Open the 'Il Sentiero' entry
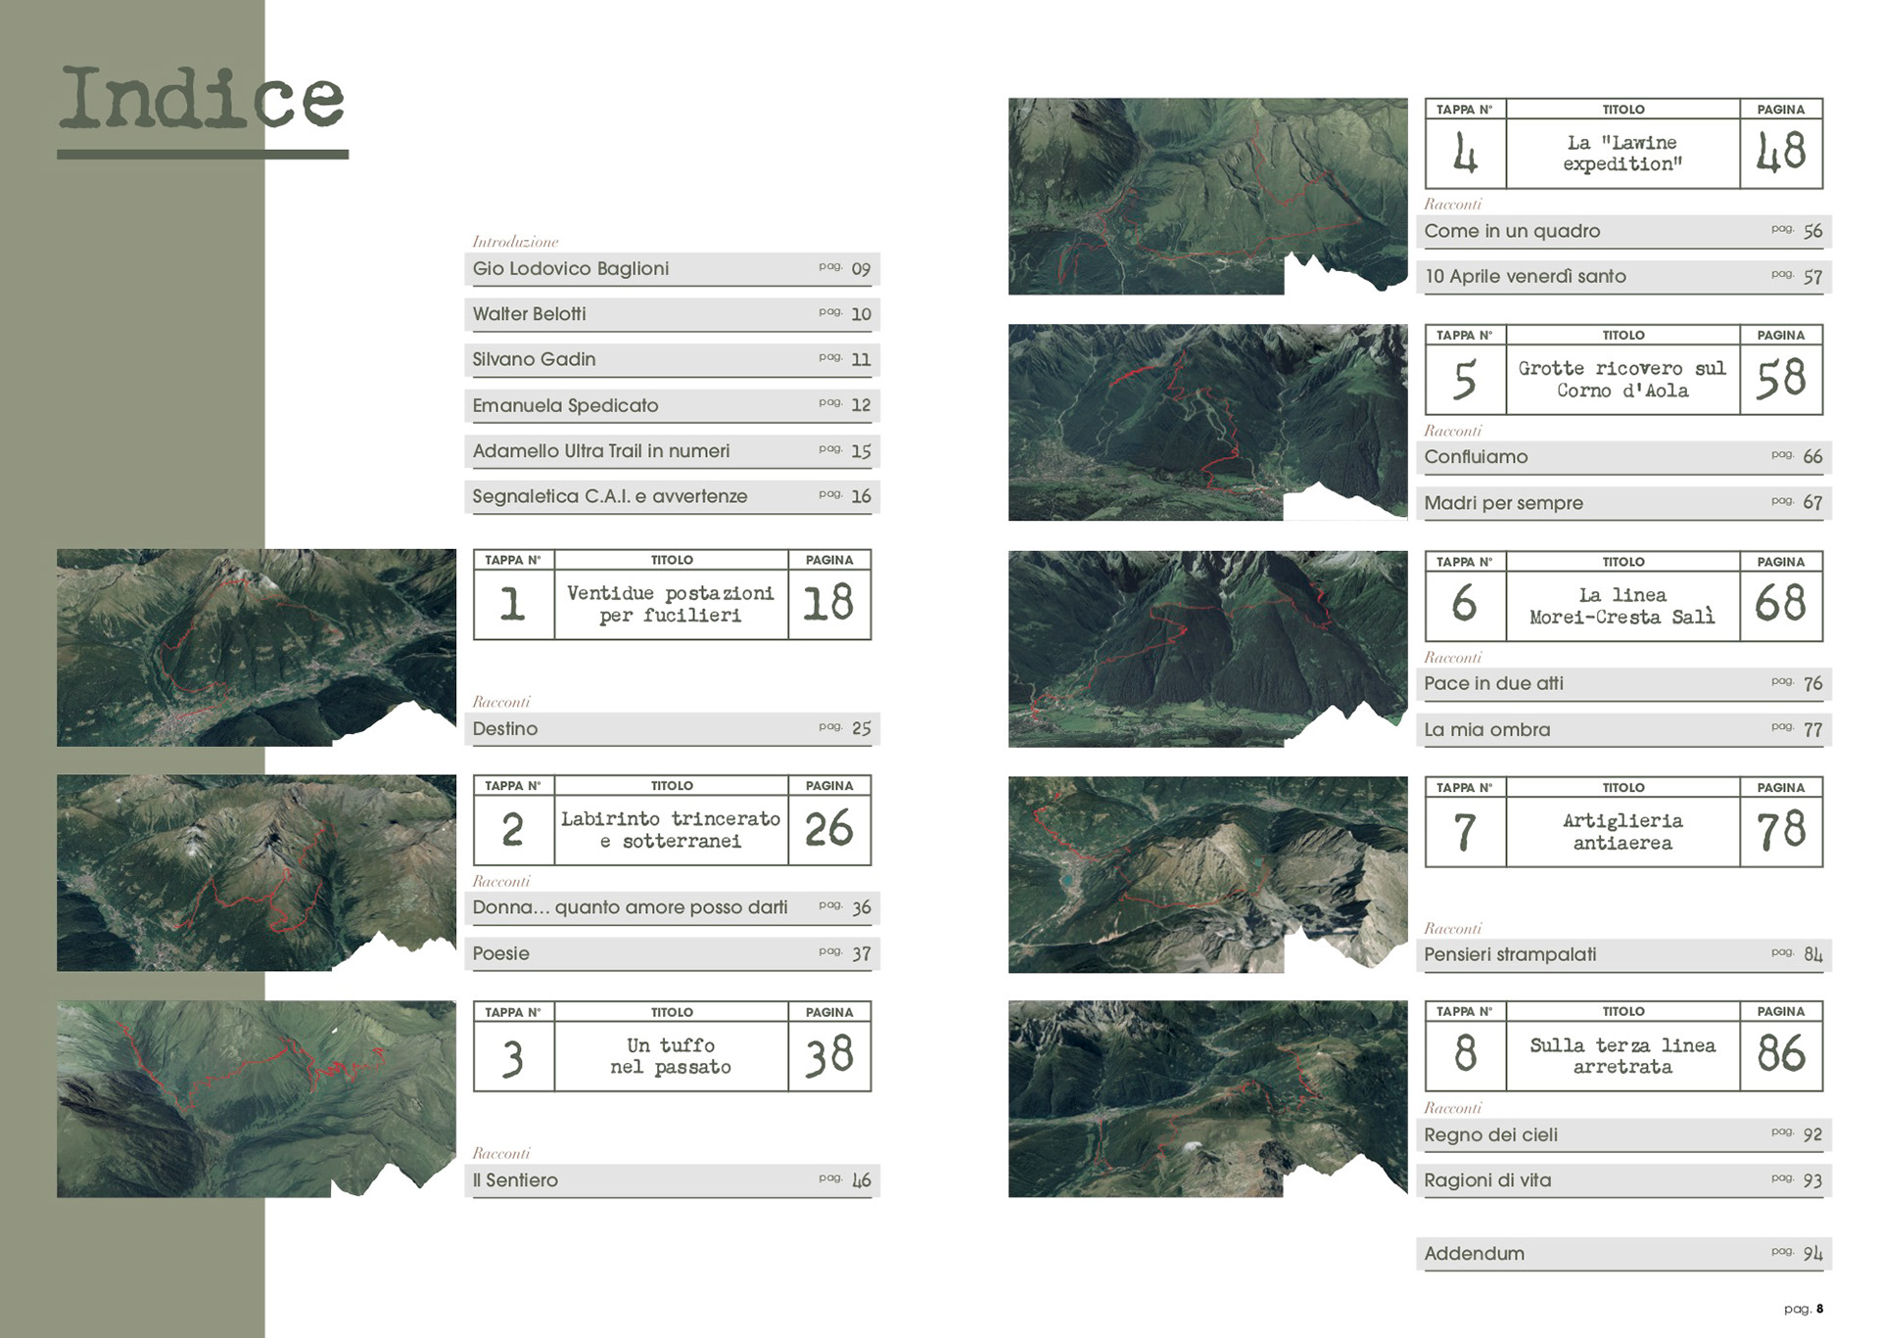Viewport: 1880px width, 1338px height. (672, 1181)
